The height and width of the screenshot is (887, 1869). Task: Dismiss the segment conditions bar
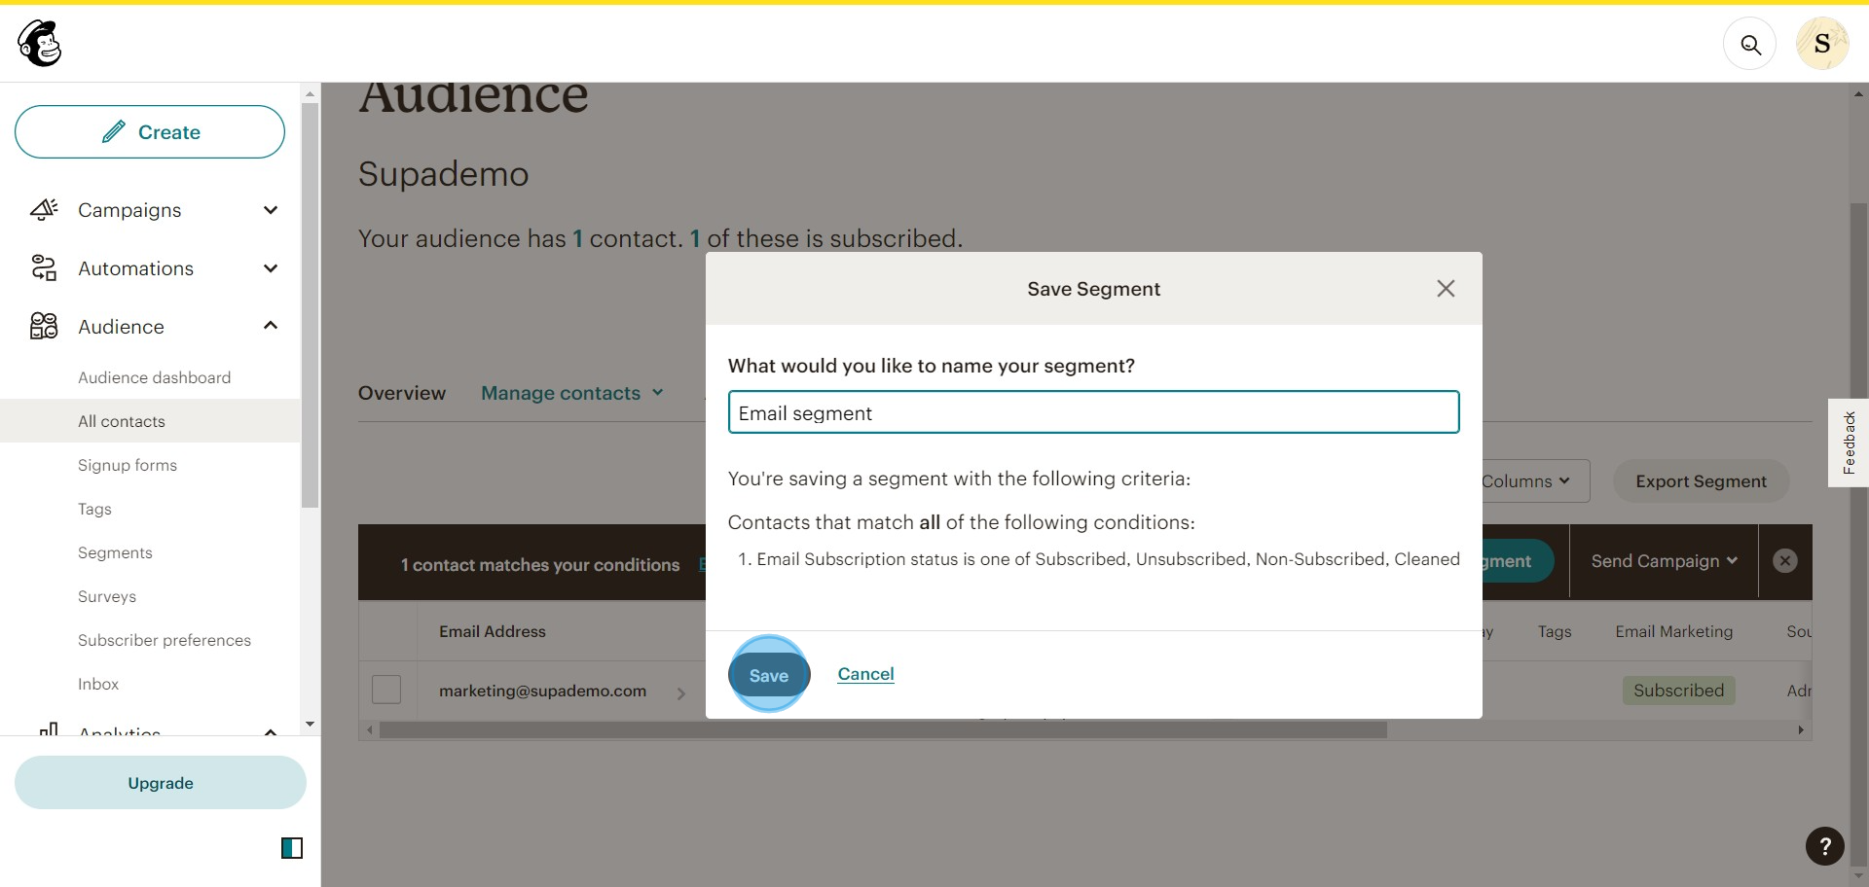[1784, 561]
